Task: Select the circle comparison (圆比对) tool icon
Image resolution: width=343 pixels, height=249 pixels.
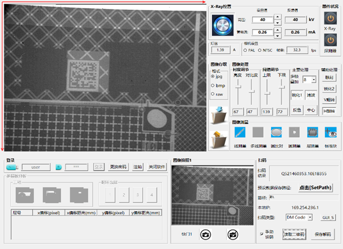Action: pyautogui.click(x=276, y=132)
